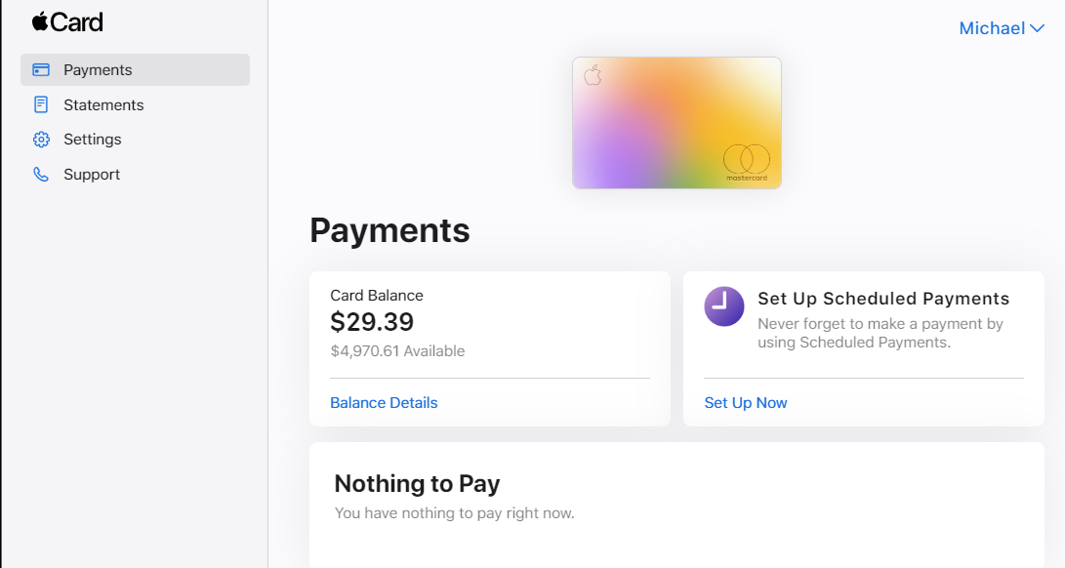Open the Michael account menu
The height and width of the screenshot is (568, 1065).
point(992,28)
